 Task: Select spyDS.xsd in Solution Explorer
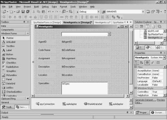[x=151, y=31]
